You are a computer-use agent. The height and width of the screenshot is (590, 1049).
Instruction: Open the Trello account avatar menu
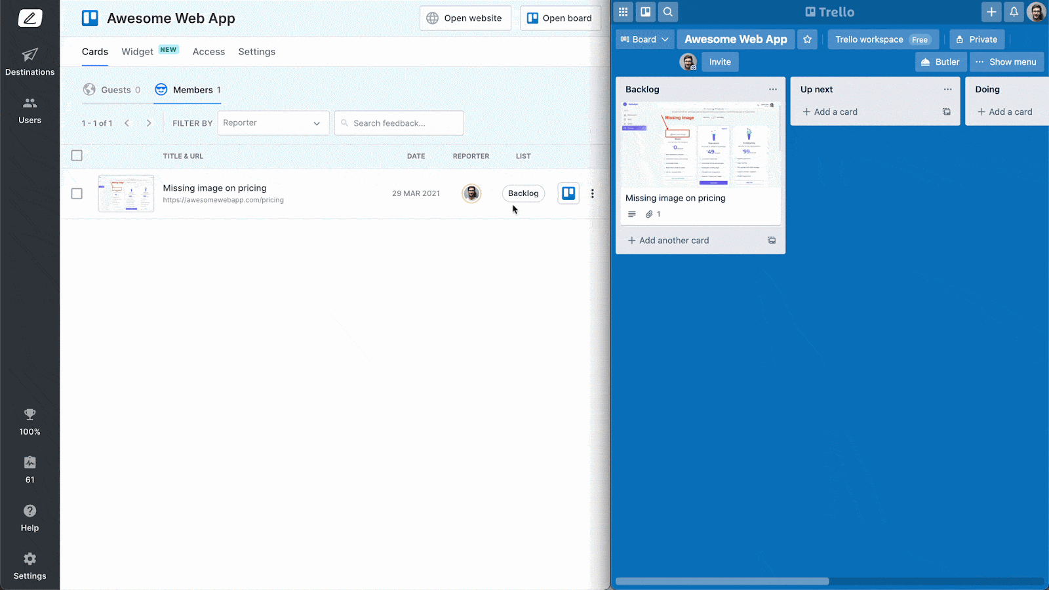(1037, 12)
